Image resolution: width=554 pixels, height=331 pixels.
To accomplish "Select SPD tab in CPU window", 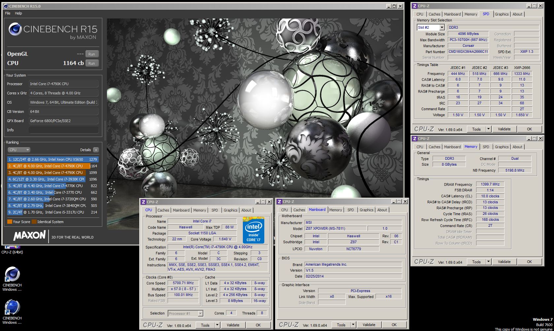I will (x=215, y=210).
